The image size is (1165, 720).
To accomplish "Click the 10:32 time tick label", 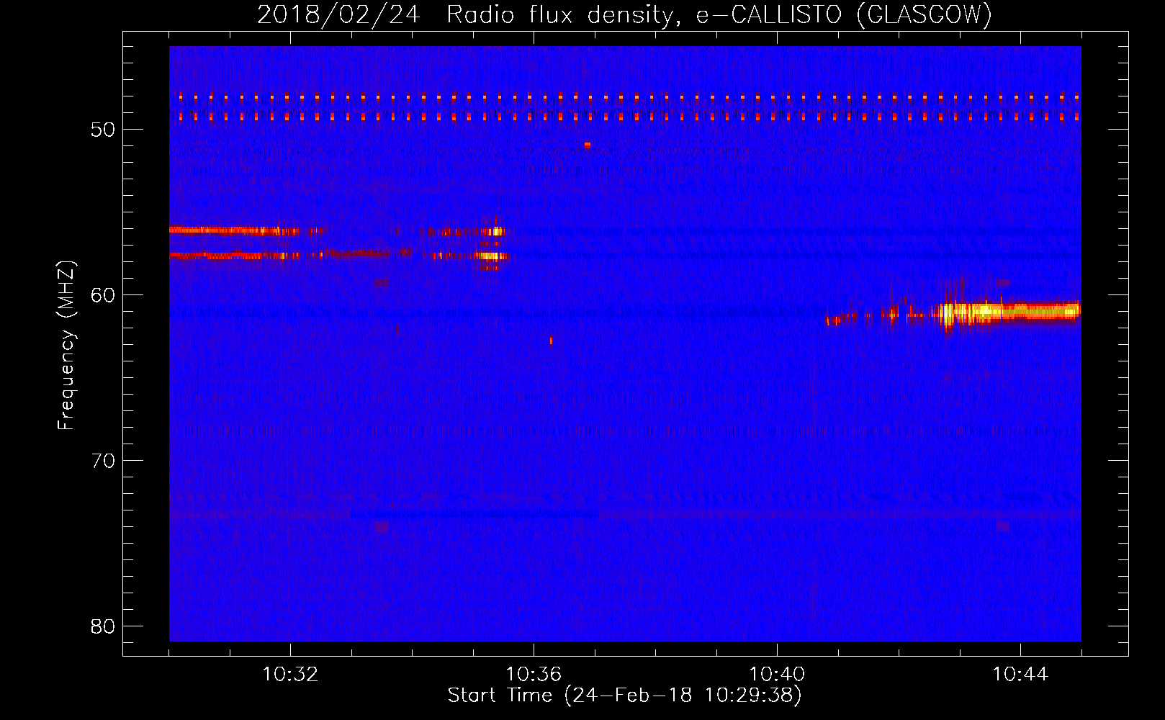I will point(290,675).
